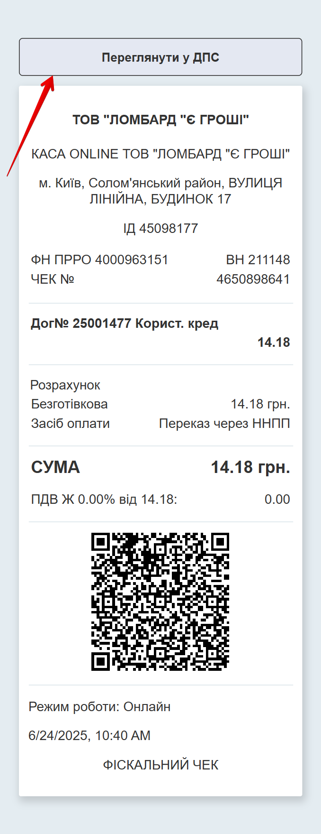
Task: Click the total 'СУМА 14.18 грн.' line
Action: [x=160, y=467]
